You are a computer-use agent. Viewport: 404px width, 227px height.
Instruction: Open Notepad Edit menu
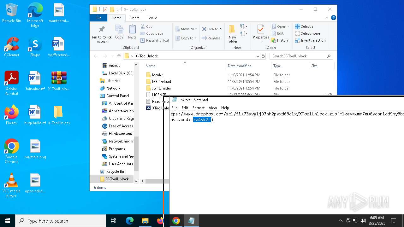pos(185,108)
